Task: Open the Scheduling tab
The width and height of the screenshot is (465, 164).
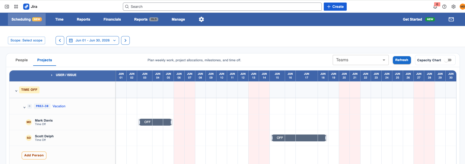Action: click(x=27, y=19)
